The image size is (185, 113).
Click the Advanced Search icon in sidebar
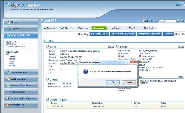pos(9,35)
